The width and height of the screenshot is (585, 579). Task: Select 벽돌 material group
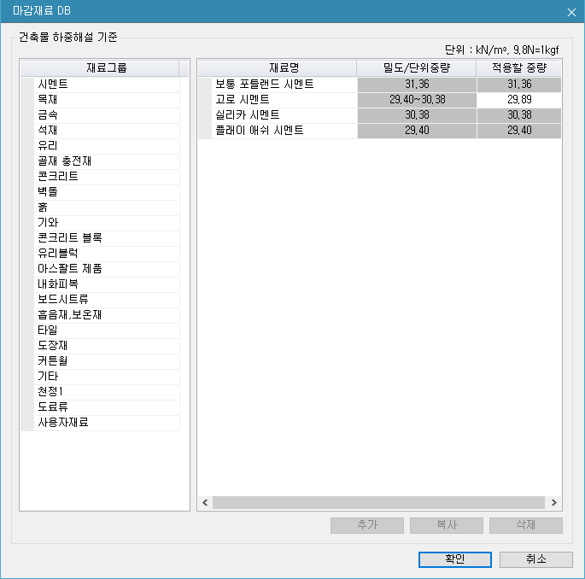pos(107,192)
